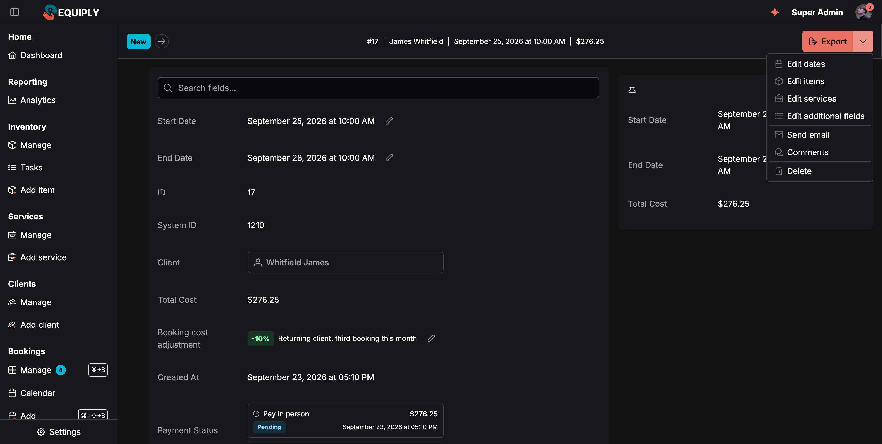
Task: Edit booking cost adjustment pencil icon
Action: pyautogui.click(x=431, y=338)
